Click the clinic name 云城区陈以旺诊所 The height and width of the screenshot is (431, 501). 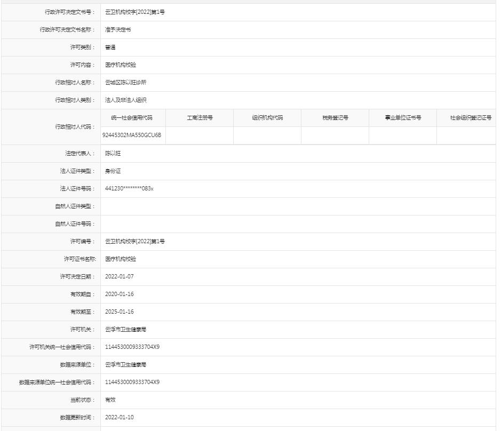[125, 83]
